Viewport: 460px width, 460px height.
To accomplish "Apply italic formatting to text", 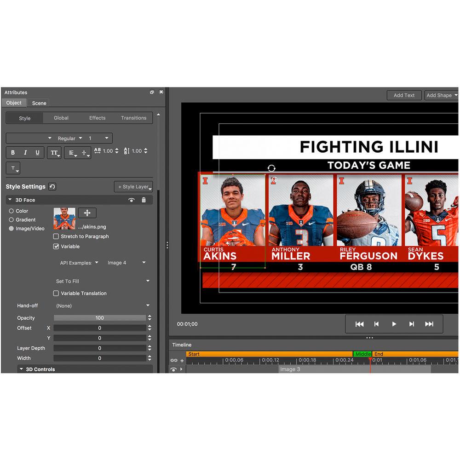I will (24, 152).
